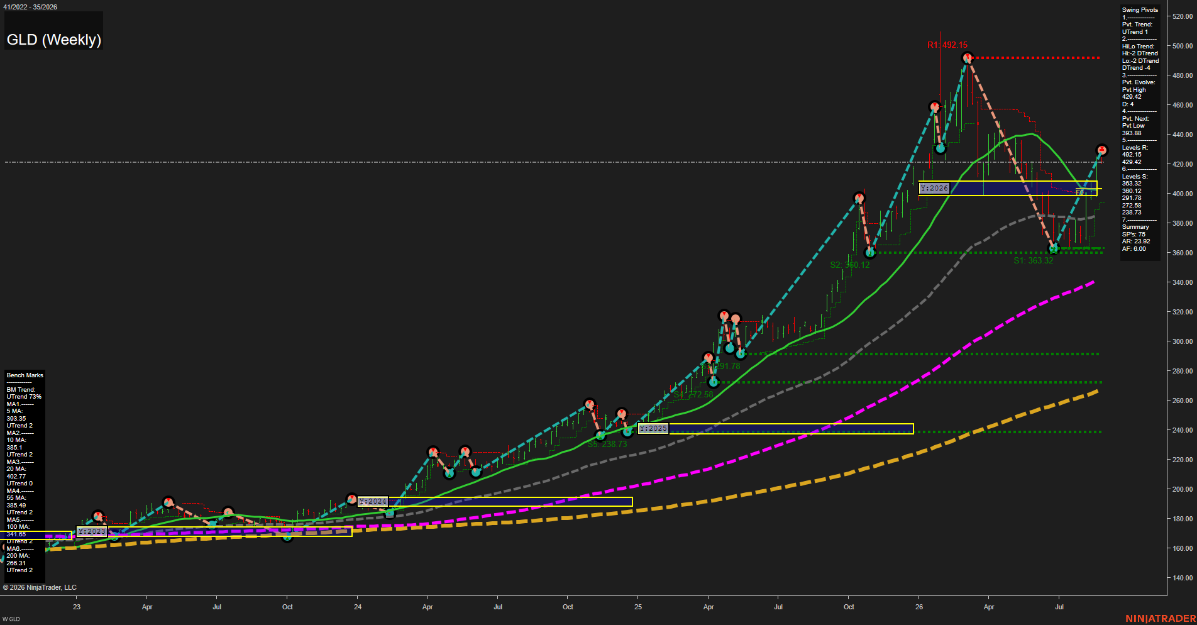
Task: Click Pvt. Trend: UTrend 1 in Swing Pivots
Action: click(1137, 28)
